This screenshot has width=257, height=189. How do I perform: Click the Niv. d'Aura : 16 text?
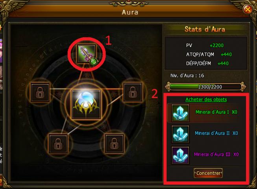[187, 75]
